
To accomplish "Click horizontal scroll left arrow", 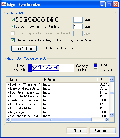I will pos(8,120).
